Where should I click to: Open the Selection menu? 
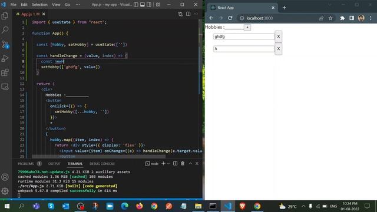point(39,5)
